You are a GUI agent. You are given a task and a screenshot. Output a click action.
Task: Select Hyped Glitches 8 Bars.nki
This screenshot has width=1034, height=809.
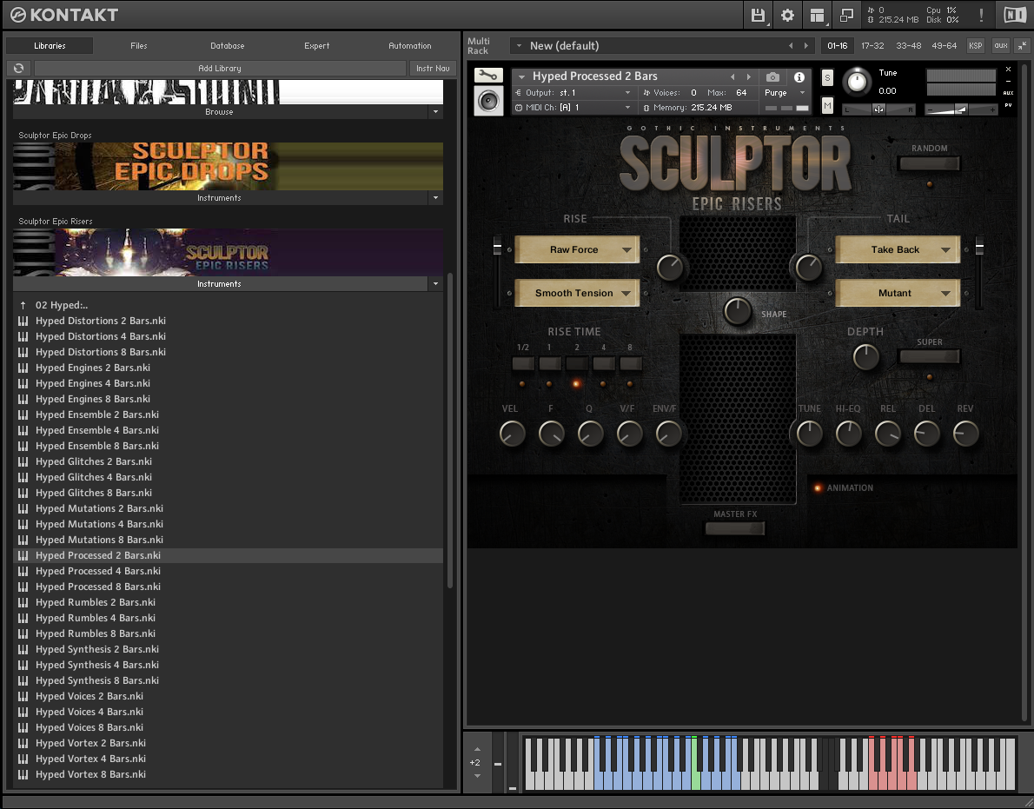(x=228, y=493)
